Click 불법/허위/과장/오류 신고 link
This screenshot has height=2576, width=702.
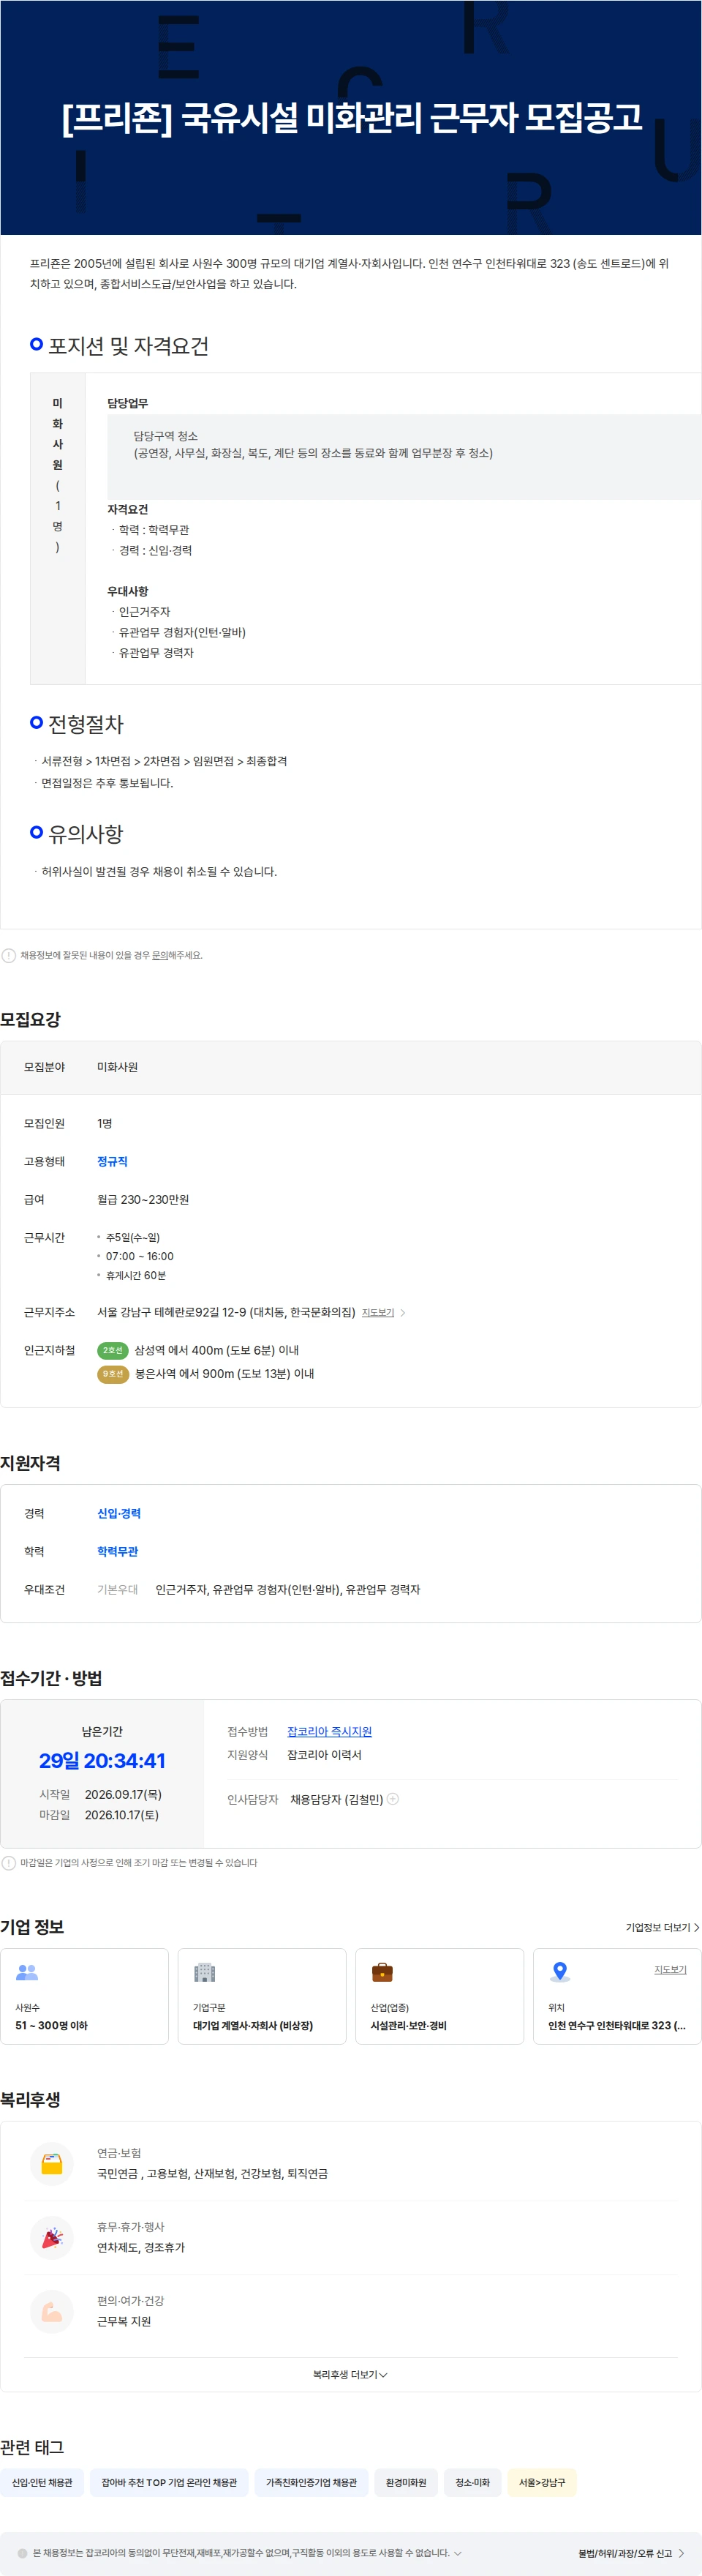[x=631, y=2553]
